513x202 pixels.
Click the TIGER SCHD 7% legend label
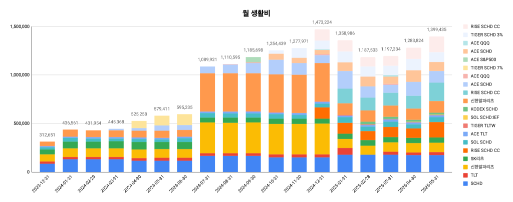coord(487,68)
